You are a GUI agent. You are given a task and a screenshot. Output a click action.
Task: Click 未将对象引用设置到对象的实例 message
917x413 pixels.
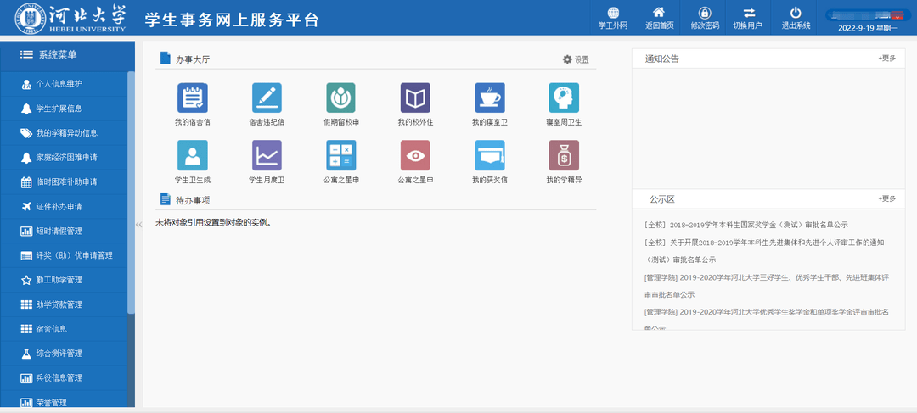click(x=214, y=222)
